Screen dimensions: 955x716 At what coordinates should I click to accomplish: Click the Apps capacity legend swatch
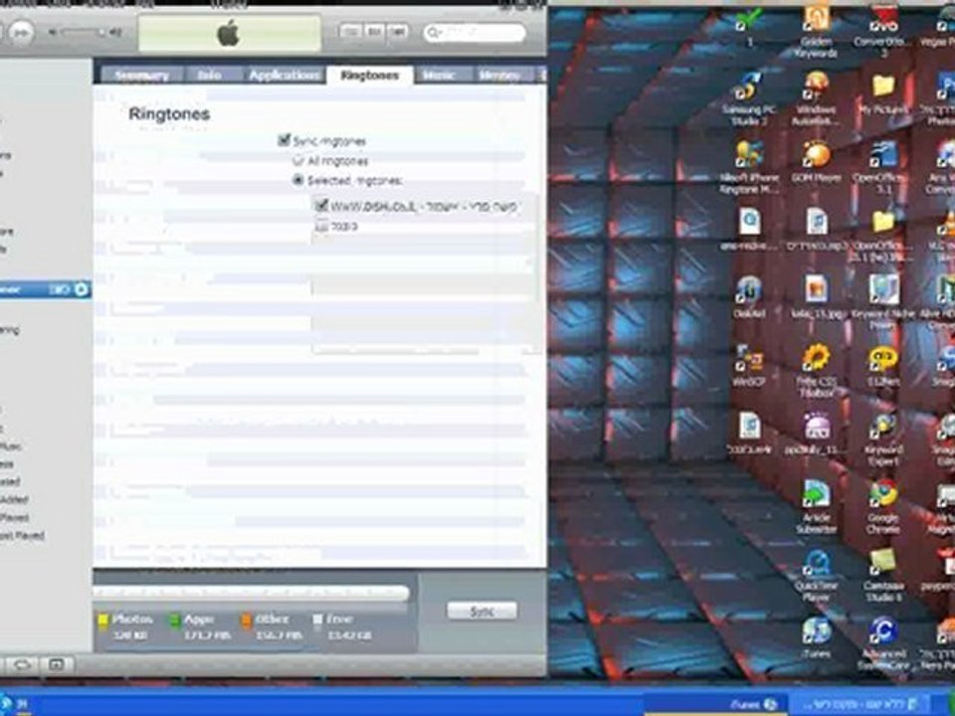175,620
